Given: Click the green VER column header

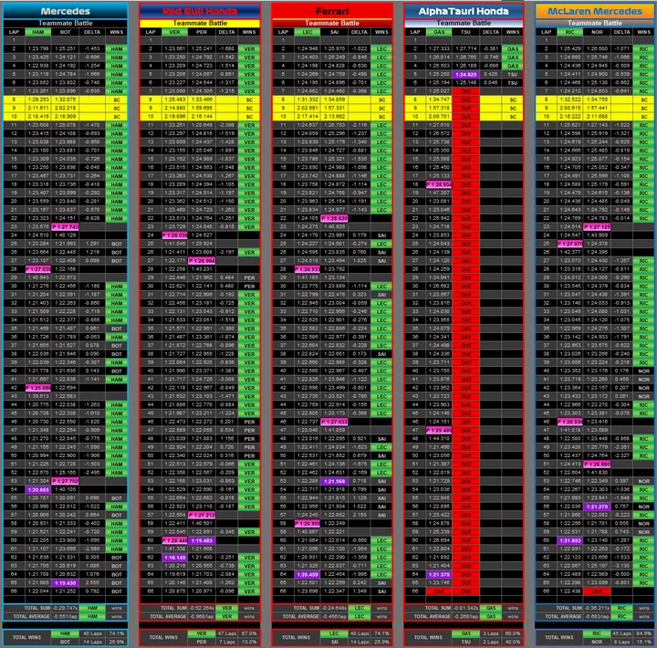Looking at the screenshot, I should pyautogui.click(x=174, y=32).
